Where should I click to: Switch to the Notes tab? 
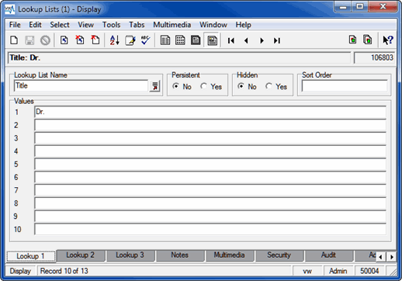coord(180,255)
